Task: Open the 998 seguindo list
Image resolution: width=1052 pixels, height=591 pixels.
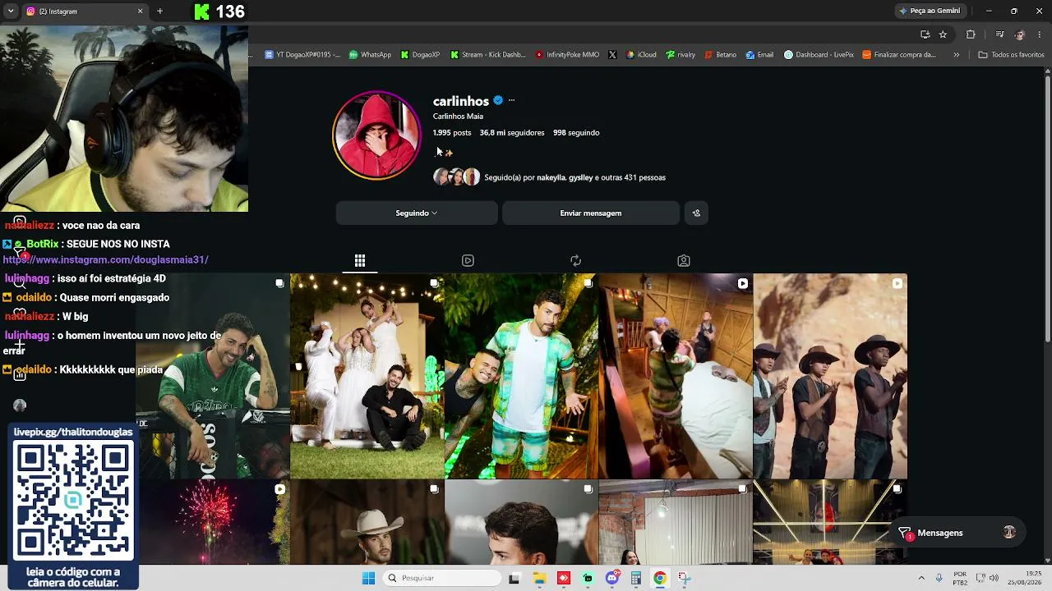Action: coord(576,133)
